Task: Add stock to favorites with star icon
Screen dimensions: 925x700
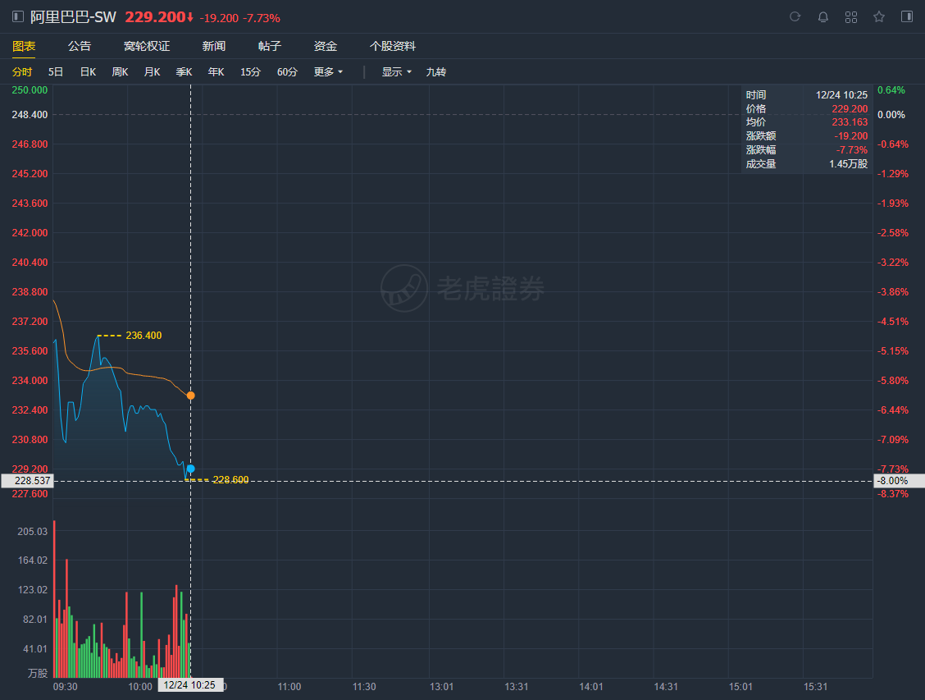Action: tap(879, 17)
